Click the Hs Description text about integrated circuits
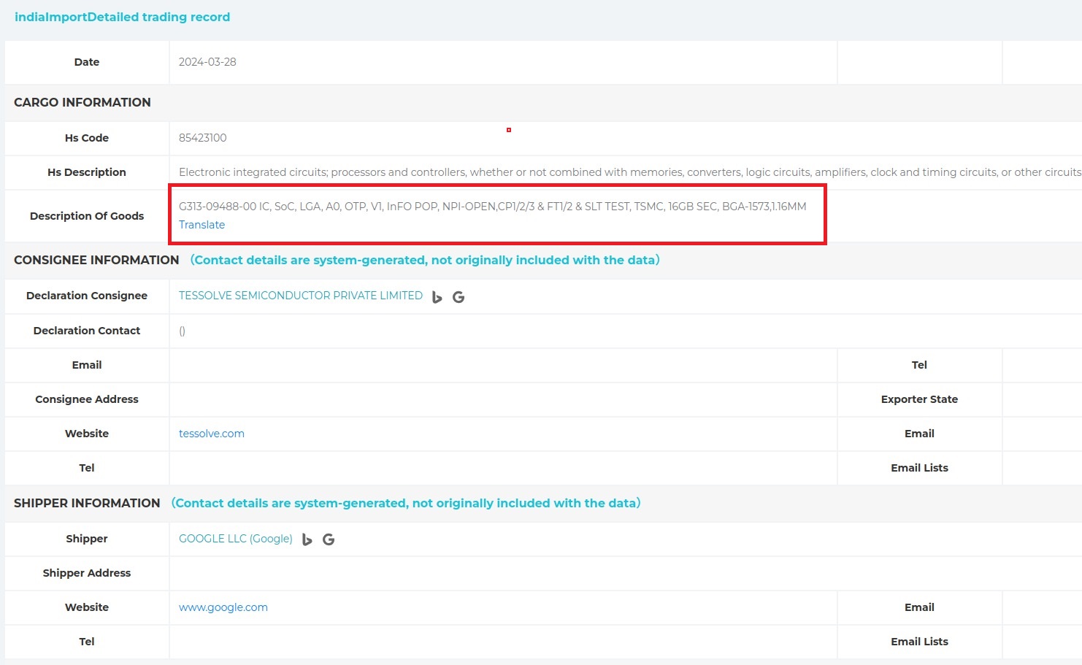This screenshot has height=665, width=1082. click(x=630, y=172)
